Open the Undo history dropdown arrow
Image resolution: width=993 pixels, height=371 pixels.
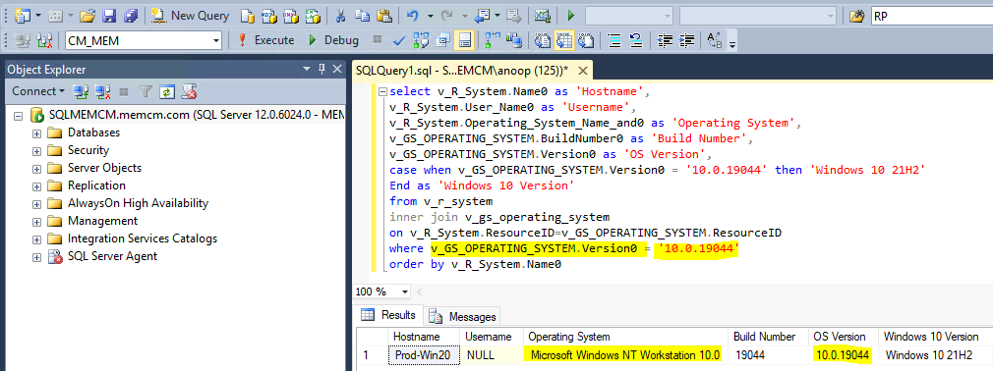click(430, 16)
